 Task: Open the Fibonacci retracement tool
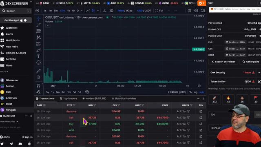click(x=38, y=31)
